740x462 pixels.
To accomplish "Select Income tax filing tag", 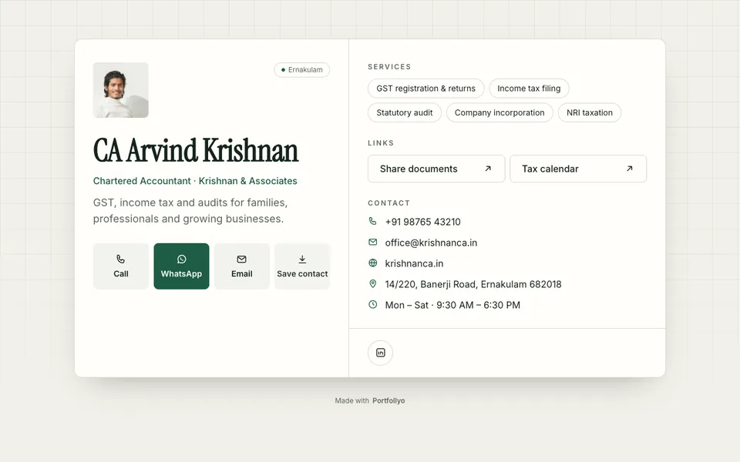I will coord(529,89).
